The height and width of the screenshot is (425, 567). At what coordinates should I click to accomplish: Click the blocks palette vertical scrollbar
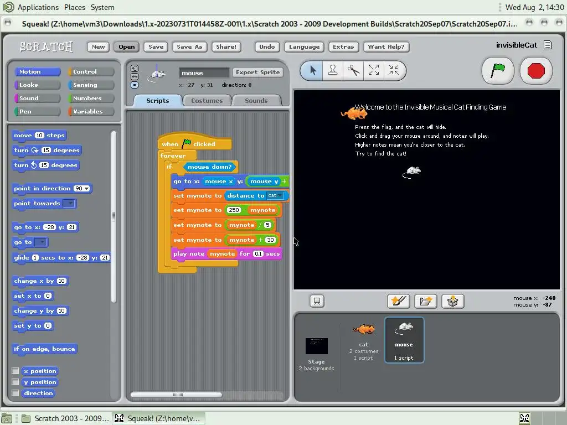pos(114,217)
